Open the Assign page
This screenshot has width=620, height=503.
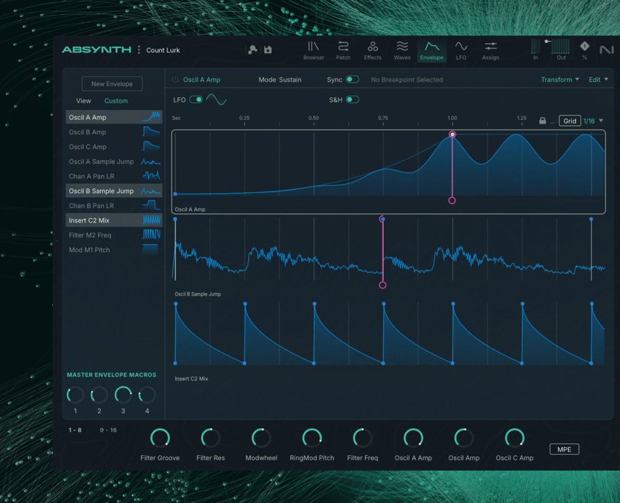click(490, 50)
